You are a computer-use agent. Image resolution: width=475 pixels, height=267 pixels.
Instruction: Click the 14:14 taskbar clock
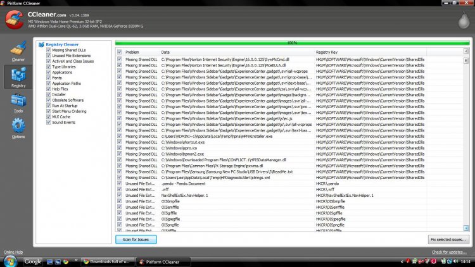(465, 261)
